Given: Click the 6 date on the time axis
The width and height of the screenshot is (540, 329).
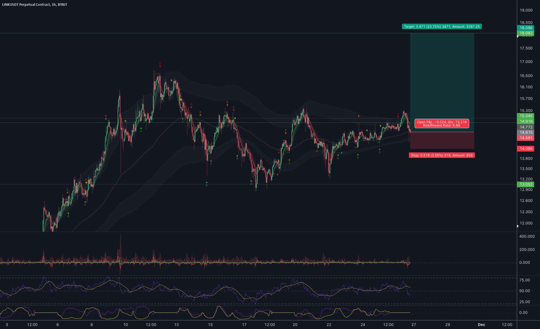Looking at the screenshot, I should pos(58,325).
